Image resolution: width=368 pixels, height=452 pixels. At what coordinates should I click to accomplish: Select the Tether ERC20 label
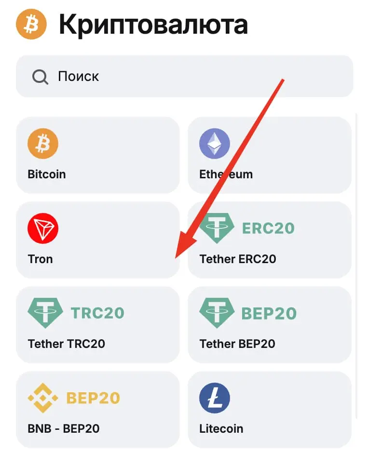click(x=238, y=259)
